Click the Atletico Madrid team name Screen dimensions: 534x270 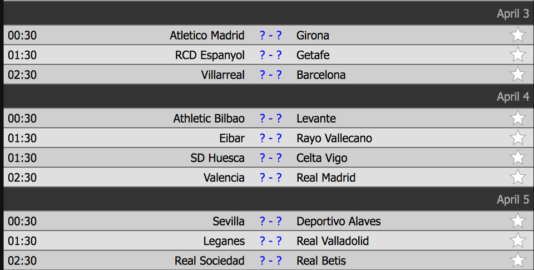207,35
